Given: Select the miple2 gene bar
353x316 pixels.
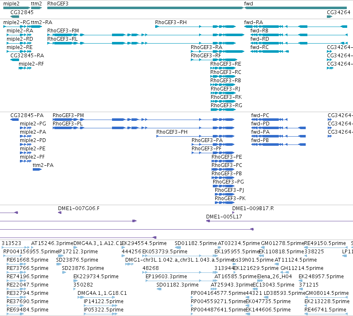Looking at the screenshot, I should click(x=17, y=8).
